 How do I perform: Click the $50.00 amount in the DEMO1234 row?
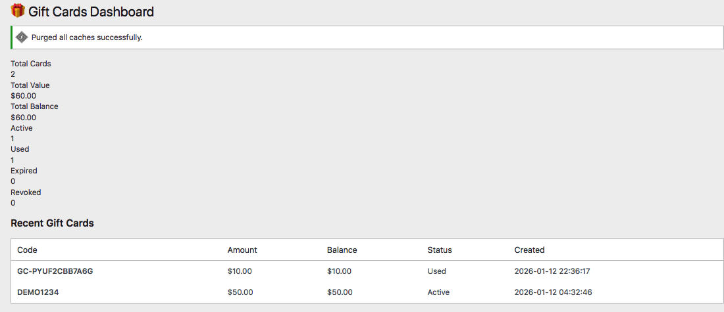pos(240,292)
